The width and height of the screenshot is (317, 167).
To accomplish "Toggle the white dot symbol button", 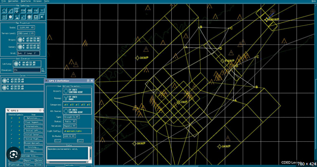I will 42,17.
